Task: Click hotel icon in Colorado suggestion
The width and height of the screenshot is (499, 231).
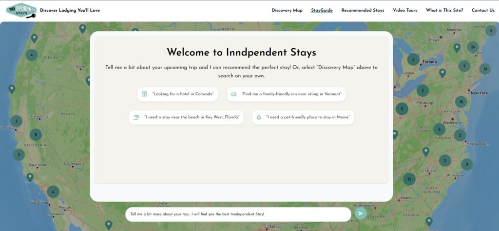Action: 144,94
